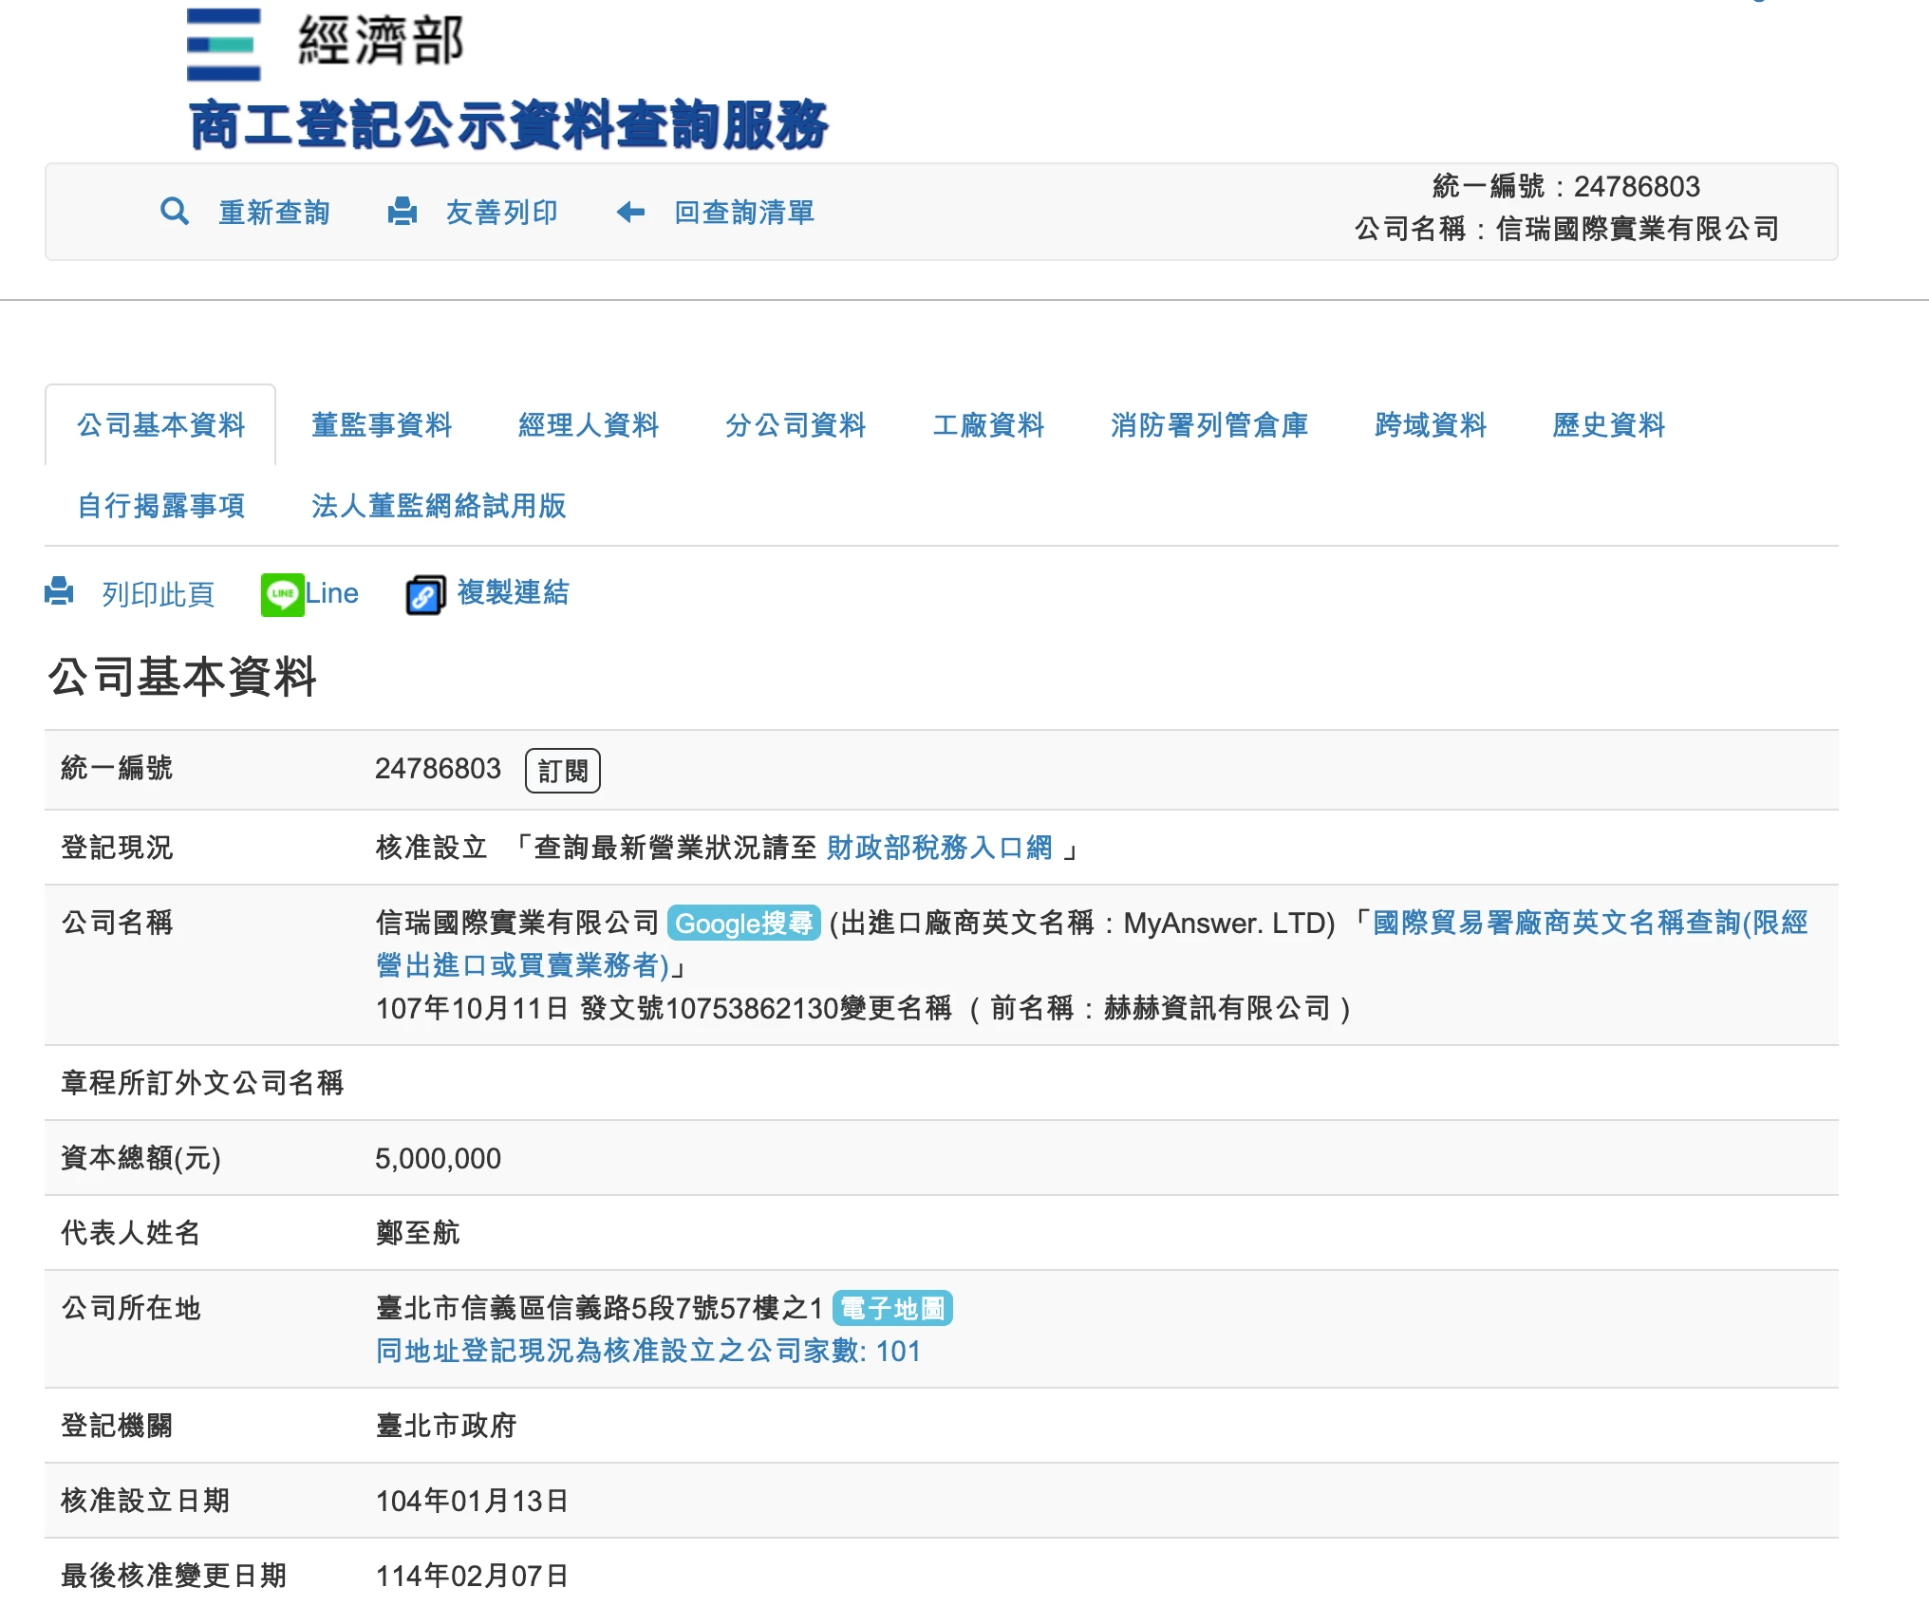
Task: Click the date 114年02月07日
Action: point(472,1576)
